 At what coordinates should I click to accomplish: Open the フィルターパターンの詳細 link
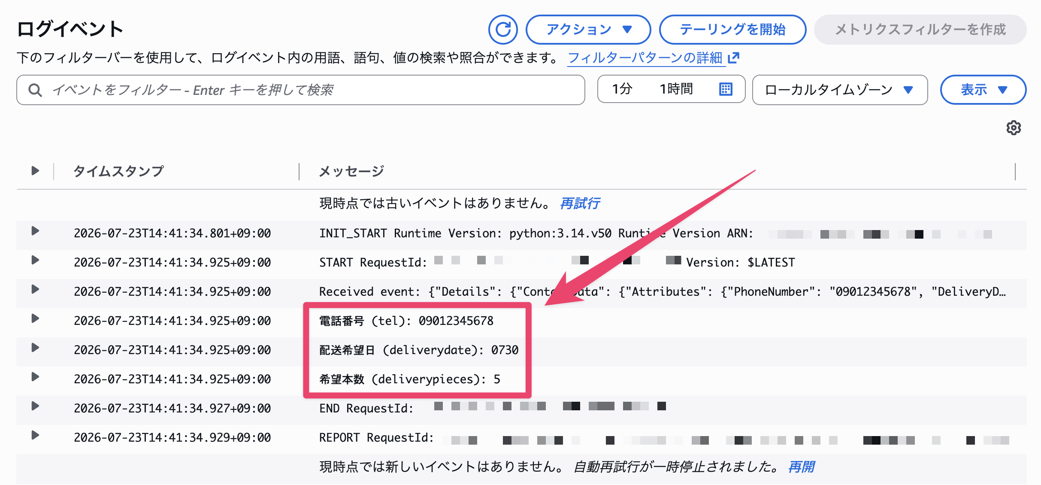(645, 58)
